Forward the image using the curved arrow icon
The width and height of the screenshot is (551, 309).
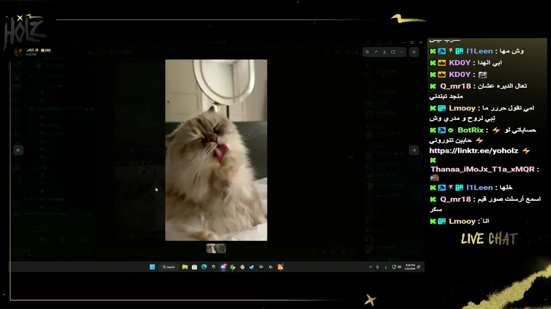click(x=376, y=52)
